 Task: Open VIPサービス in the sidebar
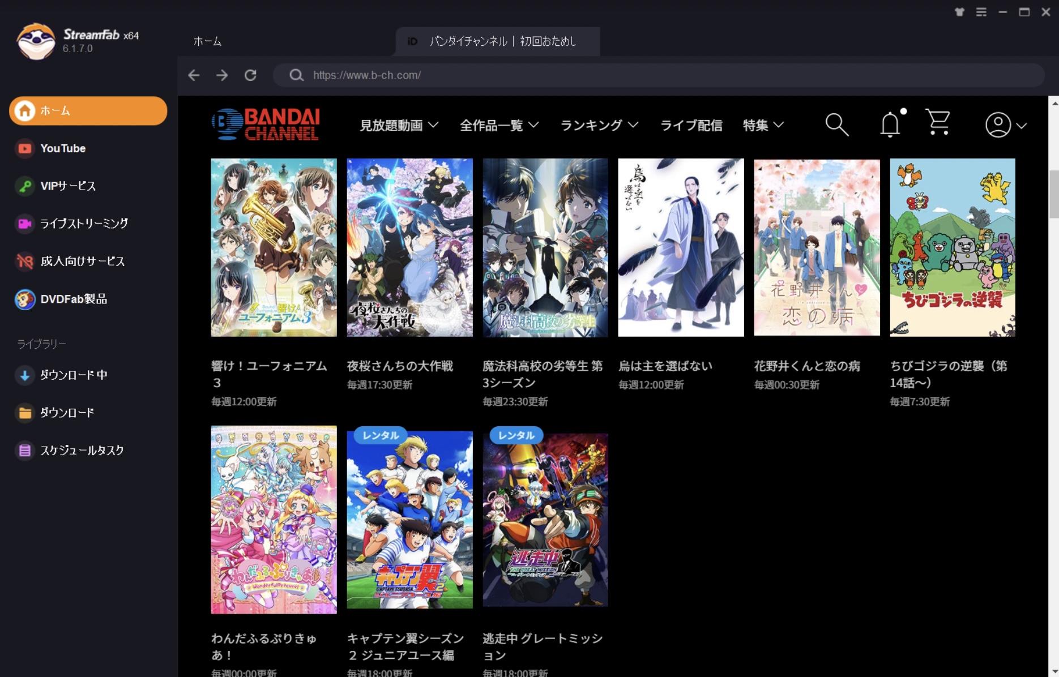coord(88,186)
